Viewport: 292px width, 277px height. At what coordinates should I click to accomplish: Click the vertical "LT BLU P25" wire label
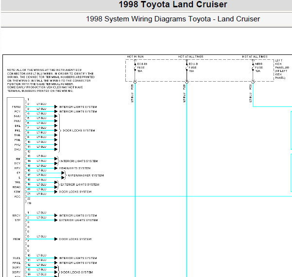[x=132, y=93]
